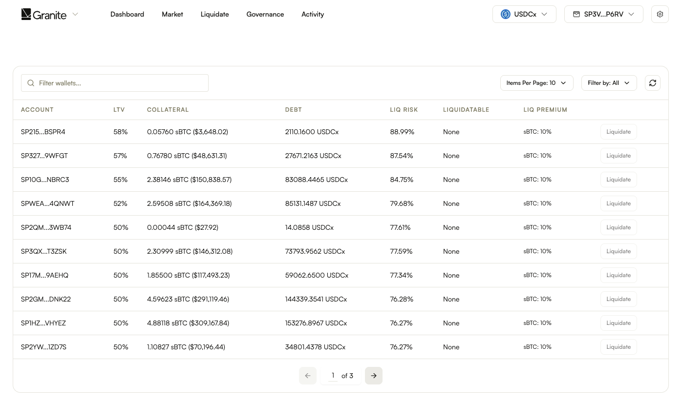Viewport: 683px width, 403px height.
Task: Click the previous page arrow
Action: [x=308, y=376]
